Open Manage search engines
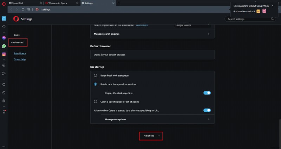Screen dimensions: 281x149 (x=152, y=34)
